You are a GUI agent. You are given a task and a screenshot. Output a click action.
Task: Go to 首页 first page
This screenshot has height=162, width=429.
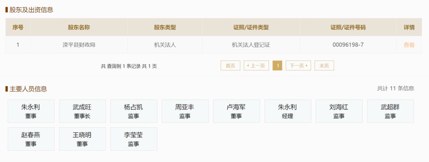pyautogui.click(x=230, y=66)
